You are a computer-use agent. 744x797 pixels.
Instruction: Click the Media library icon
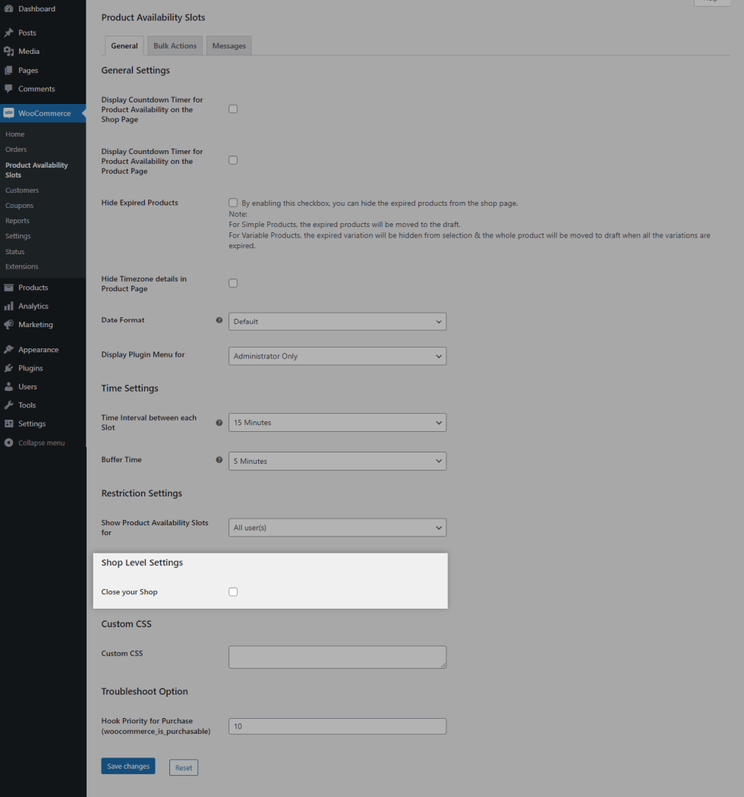(x=9, y=52)
